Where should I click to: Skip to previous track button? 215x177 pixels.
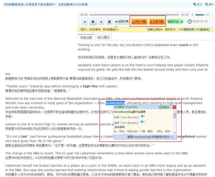pos(85,22)
